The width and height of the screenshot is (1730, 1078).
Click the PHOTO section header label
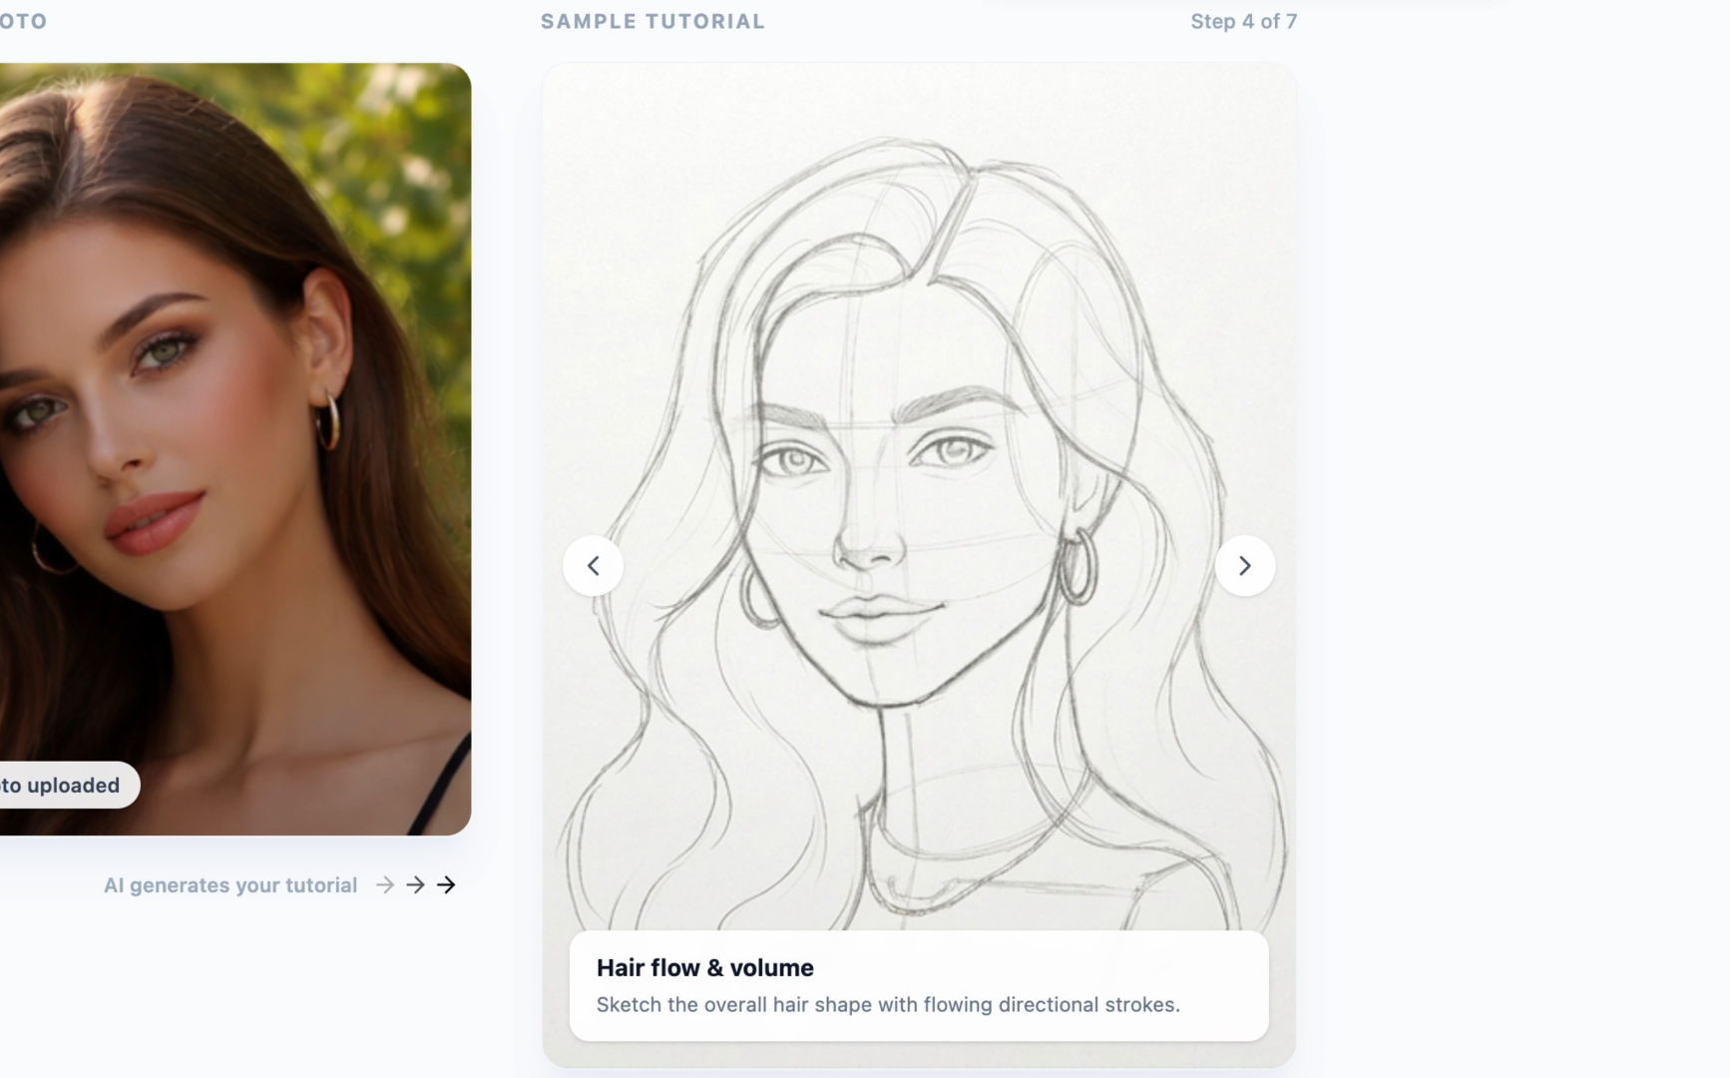24,21
